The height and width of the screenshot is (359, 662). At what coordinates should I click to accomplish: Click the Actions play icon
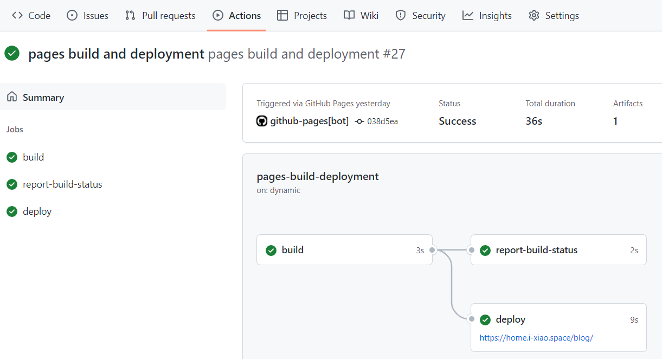pyautogui.click(x=218, y=16)
